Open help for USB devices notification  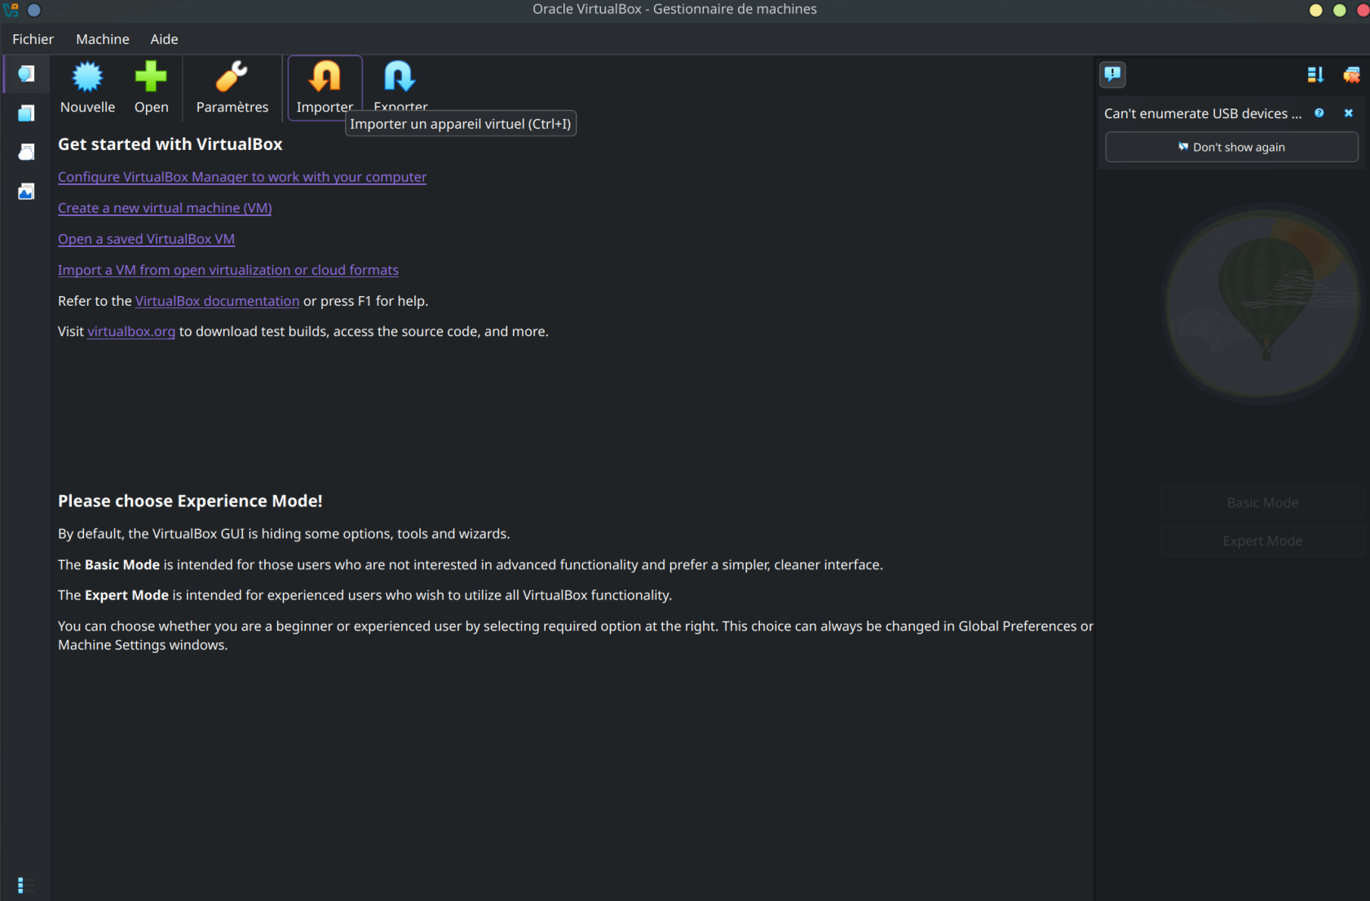pyautogui.click(x=1319, y=113)
